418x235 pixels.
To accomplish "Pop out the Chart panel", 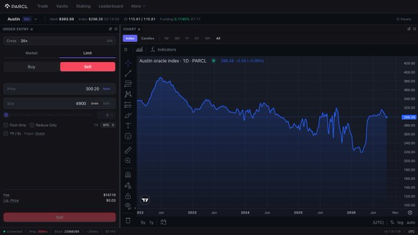I will [x=409, y=29].
